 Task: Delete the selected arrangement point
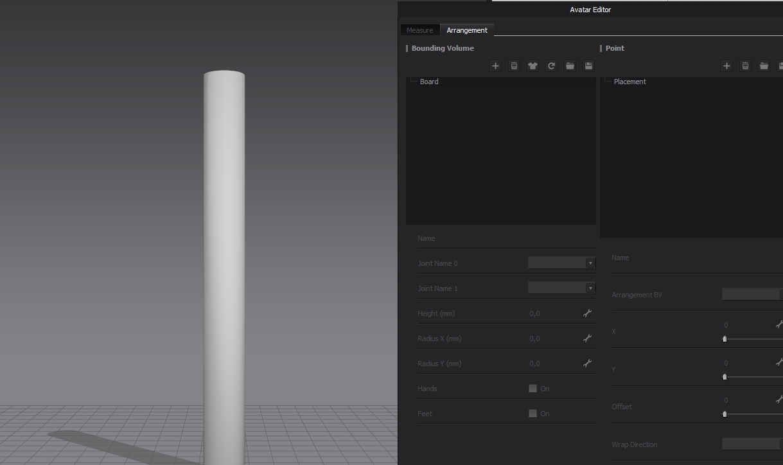click(745, 66)
